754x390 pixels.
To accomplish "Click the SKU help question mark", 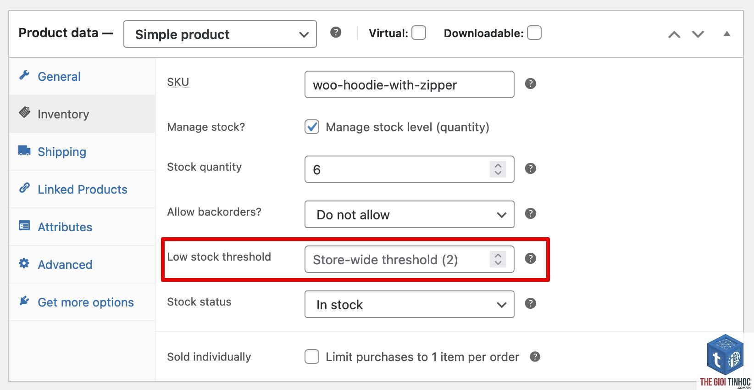I will 530,84.
